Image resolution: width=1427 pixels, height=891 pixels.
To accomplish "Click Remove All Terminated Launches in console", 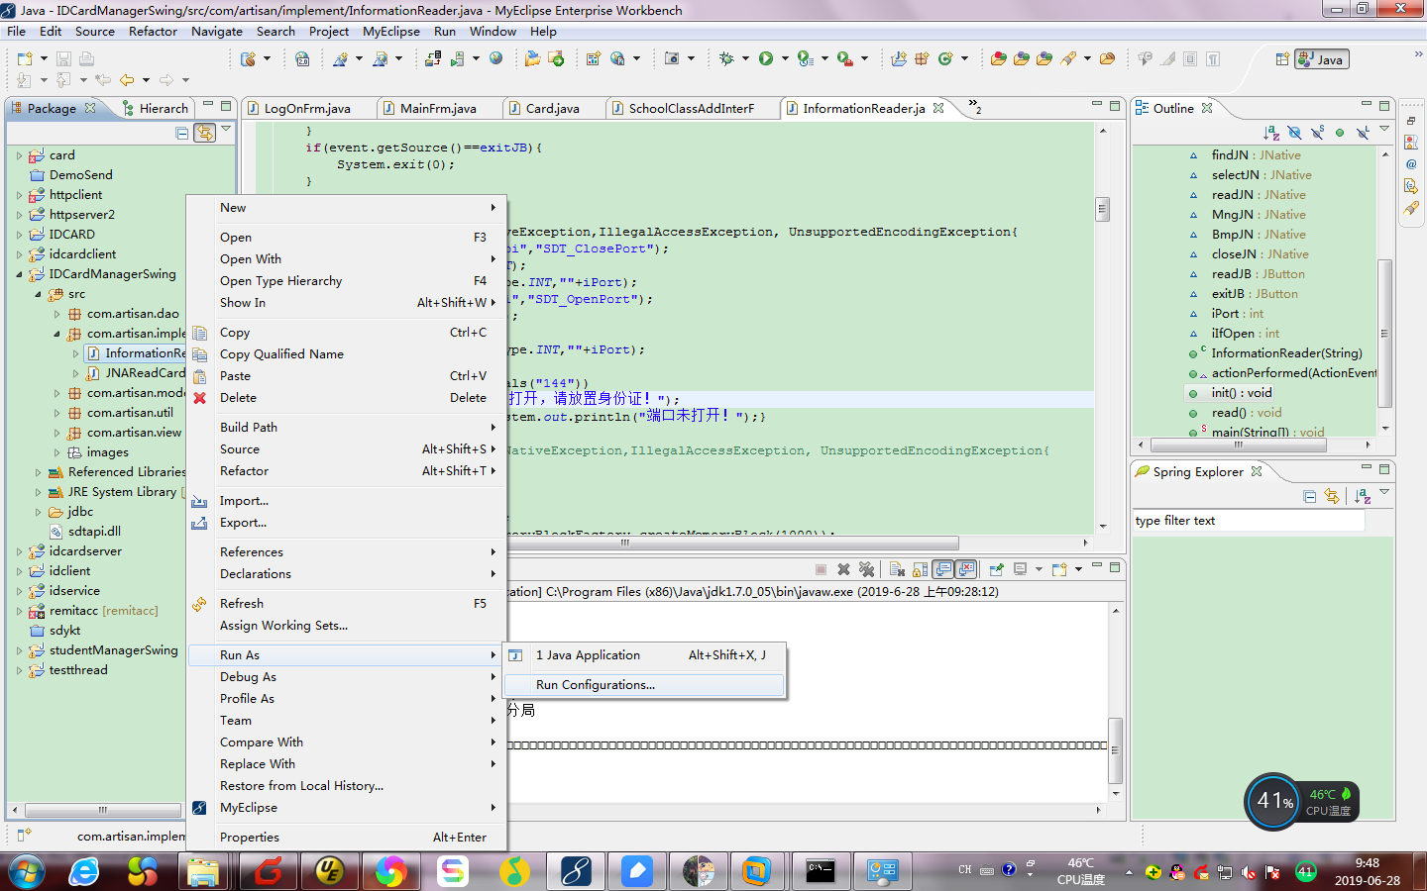I will [x=867, y=569].
